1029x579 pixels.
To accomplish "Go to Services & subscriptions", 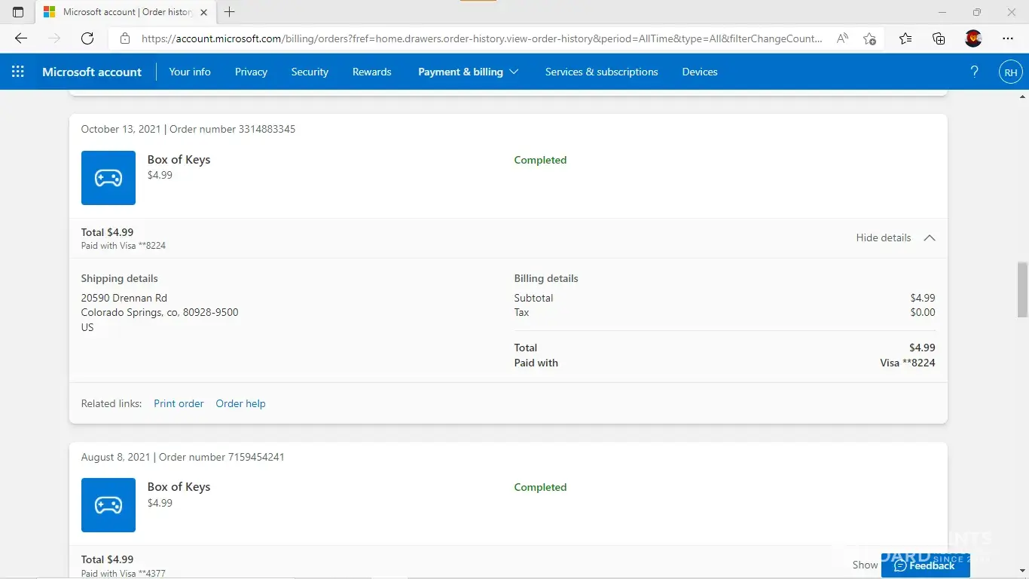I will [601, 72].
